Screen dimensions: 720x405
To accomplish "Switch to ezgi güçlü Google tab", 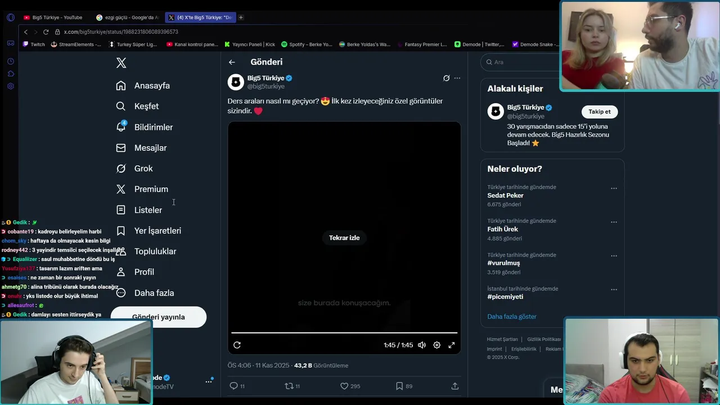I will (128, 17).
